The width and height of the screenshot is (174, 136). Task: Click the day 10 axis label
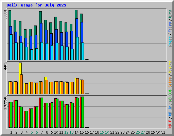[56, 132]
